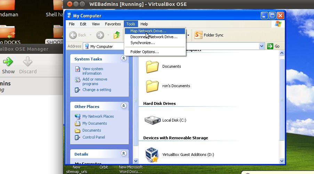Click left task pane scroll down arrow

point(136,161)
